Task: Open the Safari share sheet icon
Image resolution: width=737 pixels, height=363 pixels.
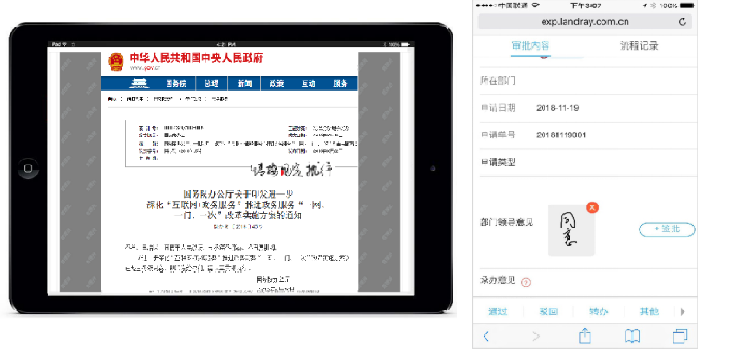Action: click(585, 335)
